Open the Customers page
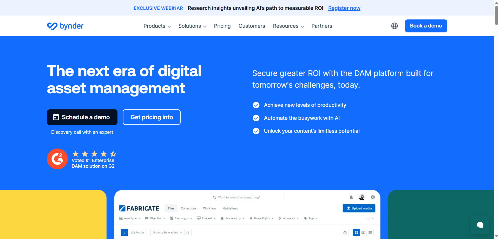Screen dimensions: 499x239 (252, 26)
